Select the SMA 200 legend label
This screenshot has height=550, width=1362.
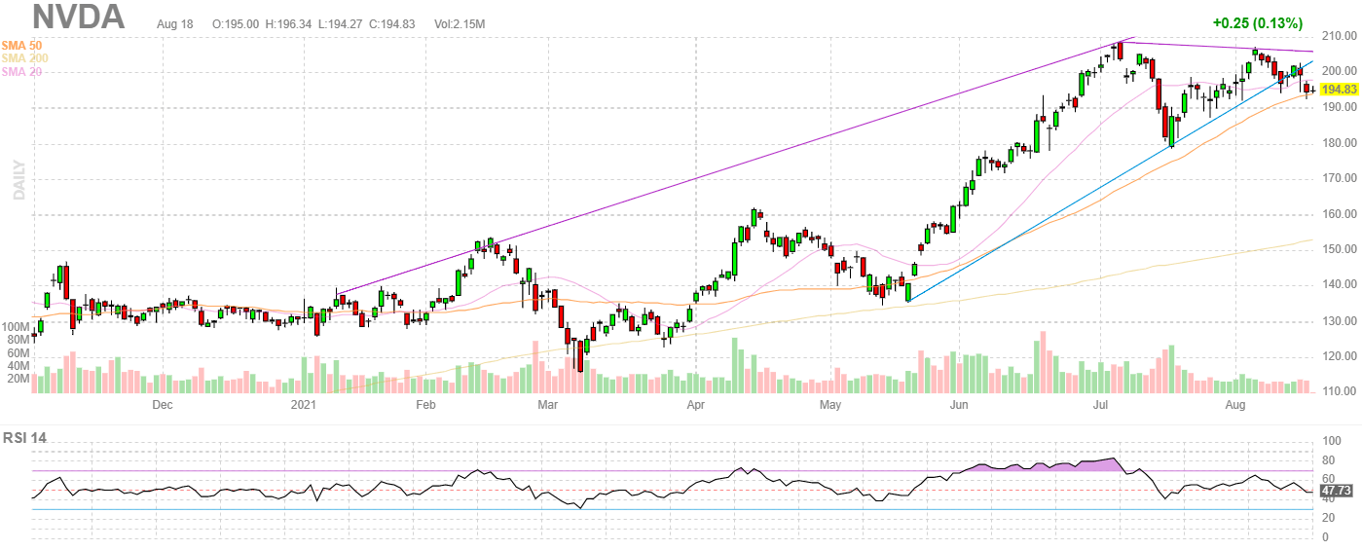click(x=23, y=58)
